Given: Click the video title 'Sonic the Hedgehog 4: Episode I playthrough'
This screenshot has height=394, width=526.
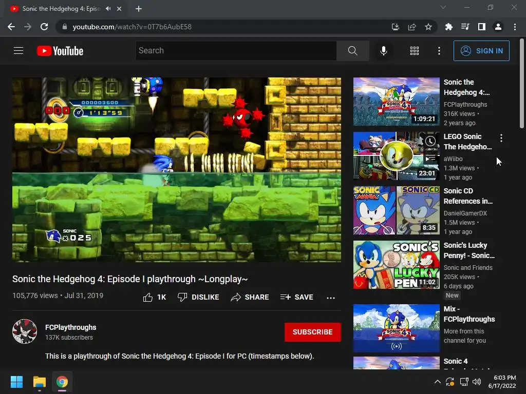Looking at the screenshot, I should [130, 279].
